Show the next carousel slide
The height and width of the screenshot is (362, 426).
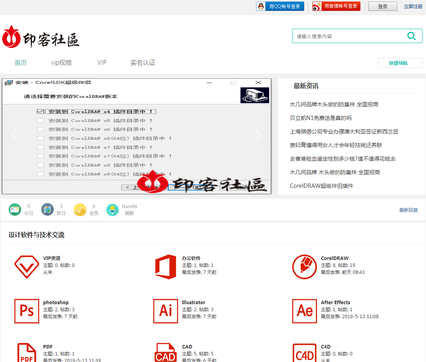258,135
